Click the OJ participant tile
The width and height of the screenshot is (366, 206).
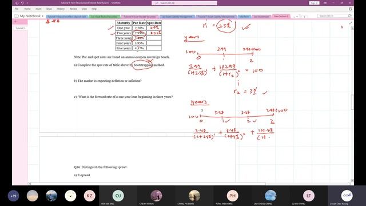coord(118,196)
